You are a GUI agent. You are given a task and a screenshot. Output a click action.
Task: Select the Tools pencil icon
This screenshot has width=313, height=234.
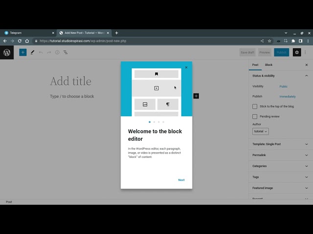[x=32, y=52]
